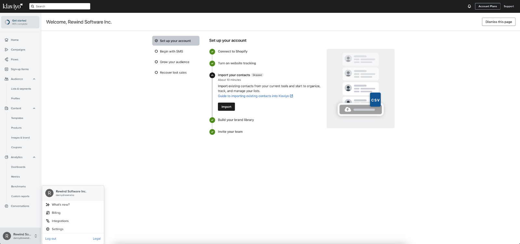Click the Campaigns send icon
This screenshot has width=520, height=244.
pos(6,50)
